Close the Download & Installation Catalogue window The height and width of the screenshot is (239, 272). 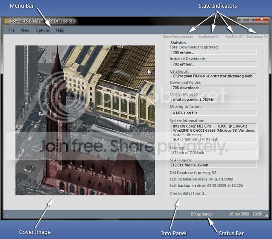click(262, 20)
